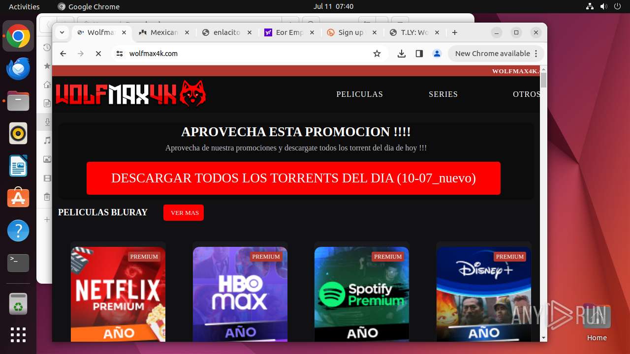Screen dimensions: 630x354
Task: Open the Trash icon in dock
Action: pos(18,304)
